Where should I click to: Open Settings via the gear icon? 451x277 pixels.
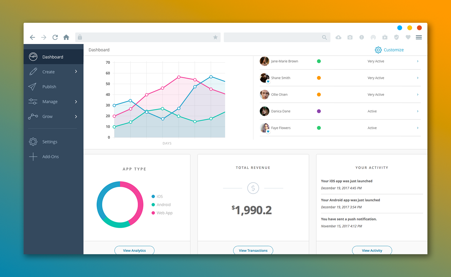click(33, 142)
